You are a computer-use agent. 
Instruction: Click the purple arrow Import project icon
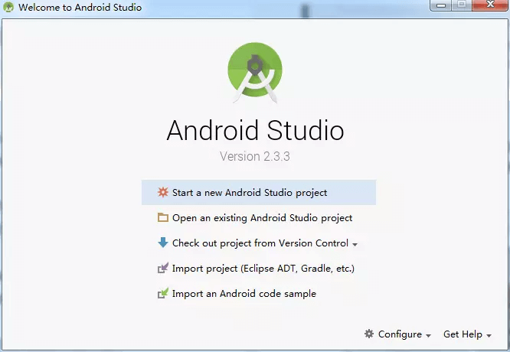click(x=162, y=268)
